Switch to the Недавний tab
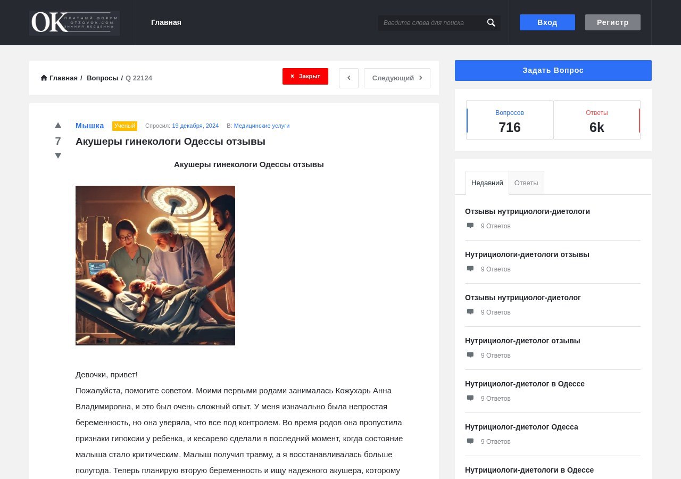The width and height of the screenshot is (681, 479). coord(487,183)
